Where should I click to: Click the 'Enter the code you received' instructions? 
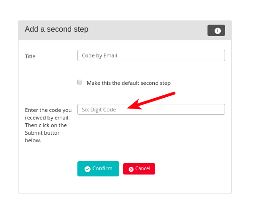point(48,125)
